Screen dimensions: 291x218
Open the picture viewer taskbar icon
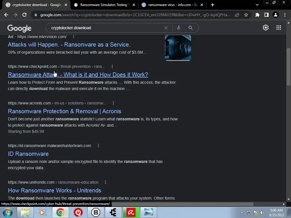pos(149,212)
